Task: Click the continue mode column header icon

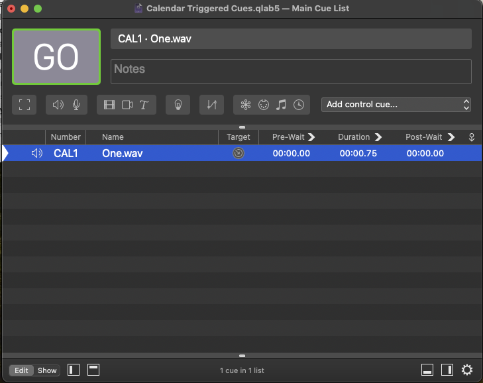Action: tap(471, 137)
